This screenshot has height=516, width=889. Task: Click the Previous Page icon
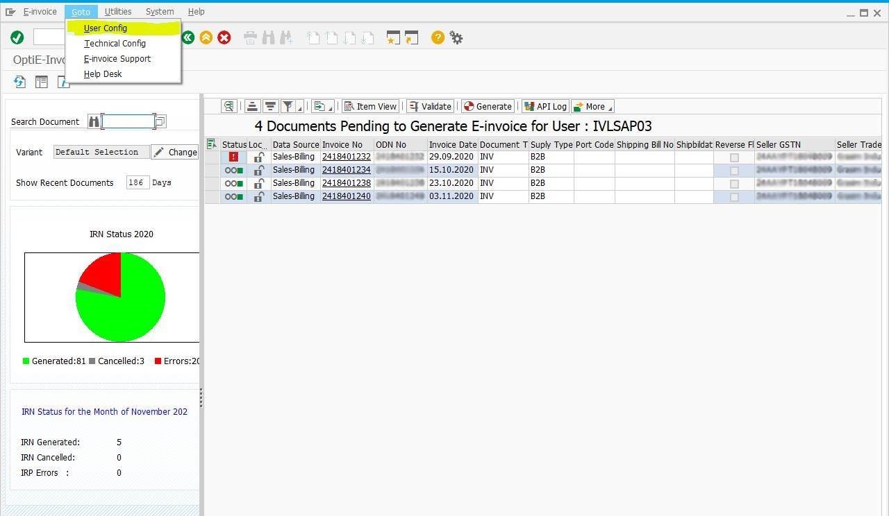tap(331, 37)
